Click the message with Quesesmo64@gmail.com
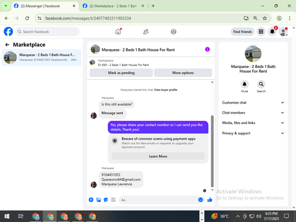Image resolution: width=296 pixels, height=222 pixels. point(121,179)
